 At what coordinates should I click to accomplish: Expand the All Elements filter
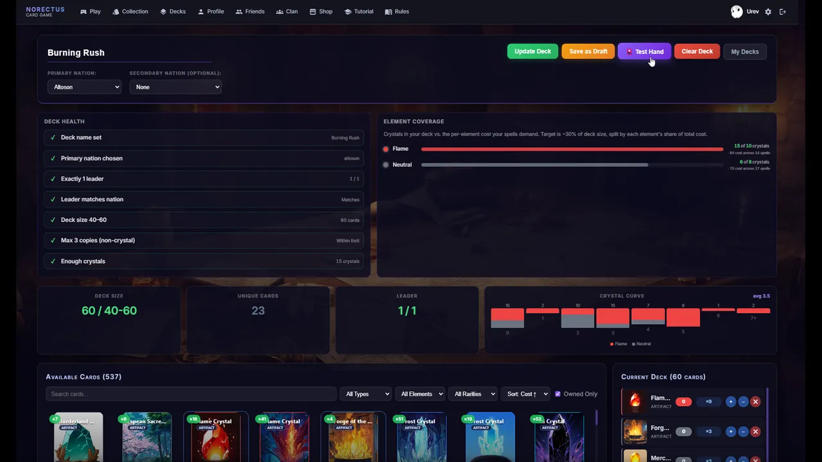point(420,394)
